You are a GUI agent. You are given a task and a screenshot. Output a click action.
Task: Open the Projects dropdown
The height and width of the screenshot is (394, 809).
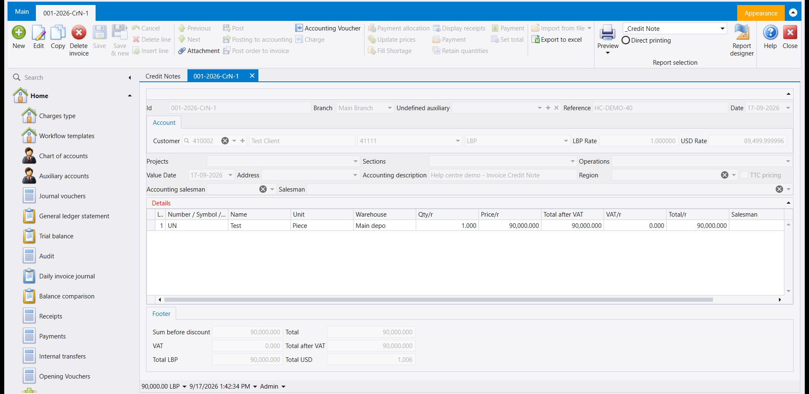point(356,162)
